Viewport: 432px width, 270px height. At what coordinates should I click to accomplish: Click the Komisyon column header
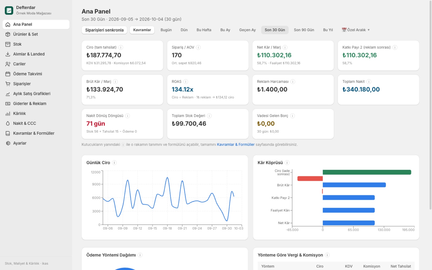coord(372,266)
